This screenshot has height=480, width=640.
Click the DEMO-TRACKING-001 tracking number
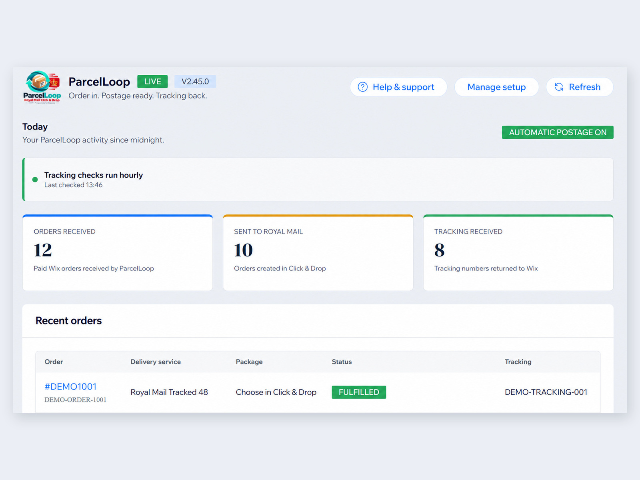(546, 392)
